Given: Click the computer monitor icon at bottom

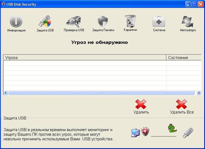Looking at the screenshot, I should click(x=135, y=132).
